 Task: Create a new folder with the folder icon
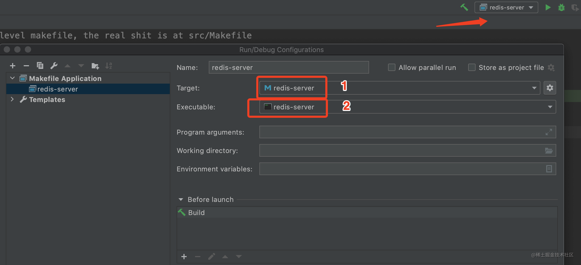(95, 66)
